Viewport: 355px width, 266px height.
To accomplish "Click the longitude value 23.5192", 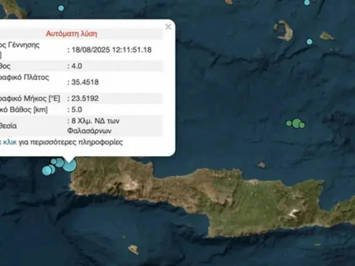I will click(83, 99).
